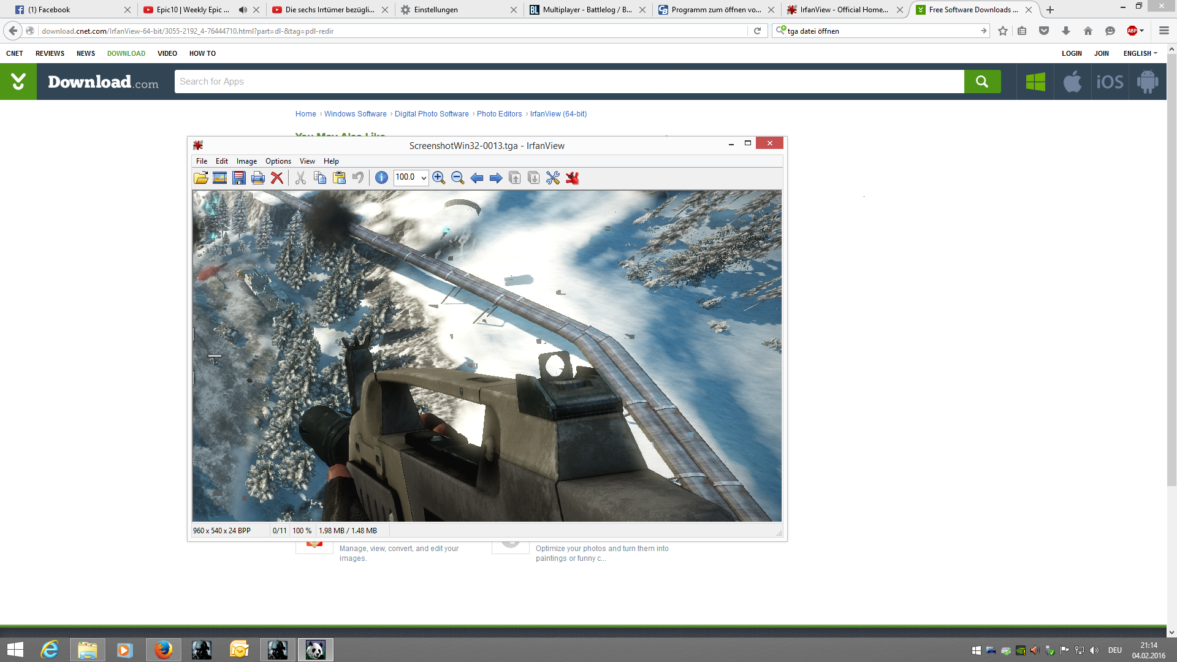Switch to the Epic10 Weekly Epic tab

(192, 10)
